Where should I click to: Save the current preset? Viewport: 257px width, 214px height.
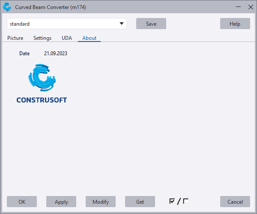tap(151, 24)
